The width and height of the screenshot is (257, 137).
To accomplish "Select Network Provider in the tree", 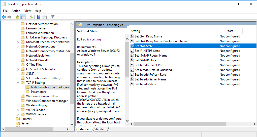I will [38, 60].
